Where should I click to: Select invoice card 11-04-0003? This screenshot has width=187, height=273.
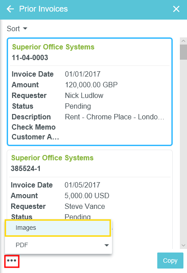click(x=90, y=92)
